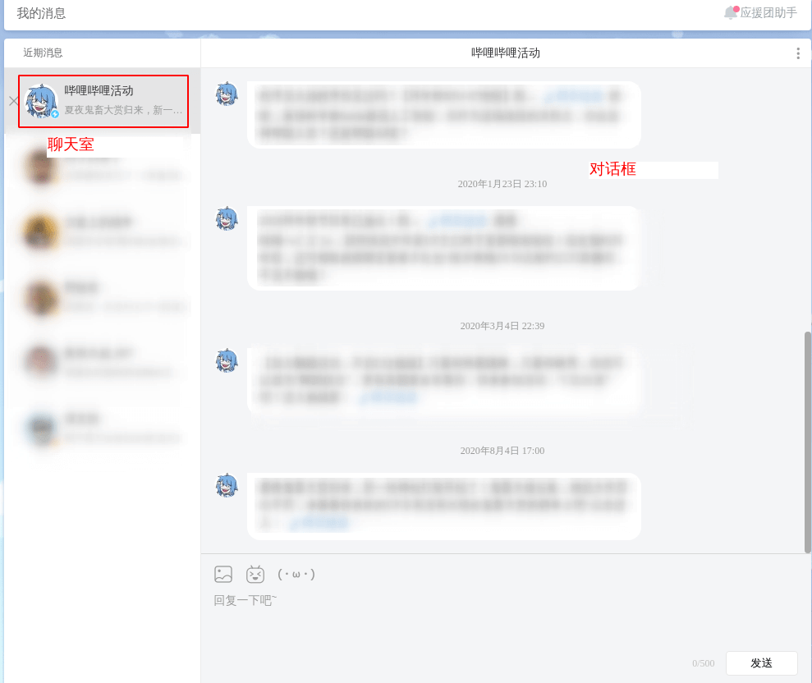The height and width of the screenshot is (683, 812).
Task: Click the sender avatar below 2020年8月4日 17:00
Action: coord(227,486)
